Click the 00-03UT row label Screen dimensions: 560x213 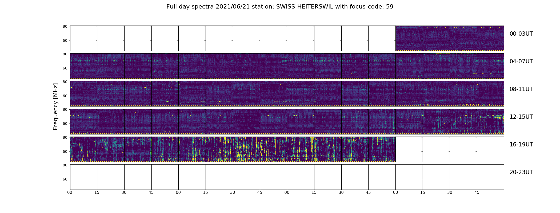521,34
